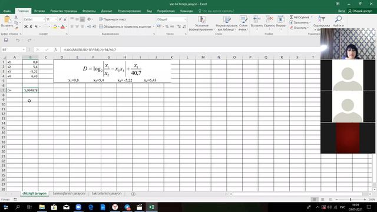Decrease cell indent
The image size is (377, 212).
[x=89, y=26]
